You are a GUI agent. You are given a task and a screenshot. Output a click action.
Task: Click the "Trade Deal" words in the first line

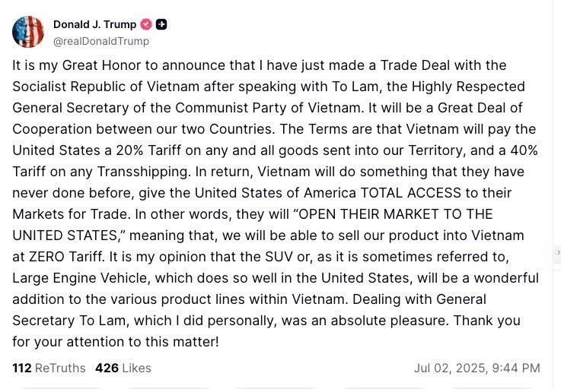(415, 65)
